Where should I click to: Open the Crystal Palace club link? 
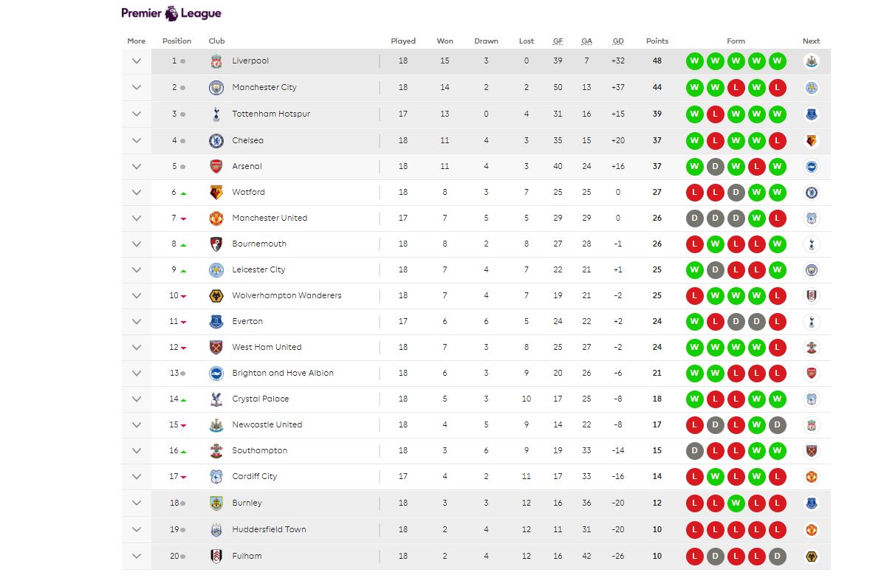261,399
